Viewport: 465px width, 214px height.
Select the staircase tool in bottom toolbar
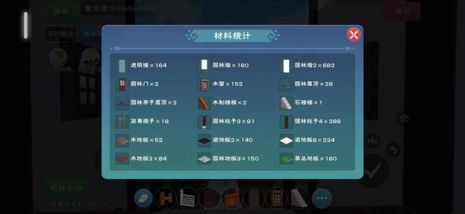pyautogui.click(x=299, y=198)
